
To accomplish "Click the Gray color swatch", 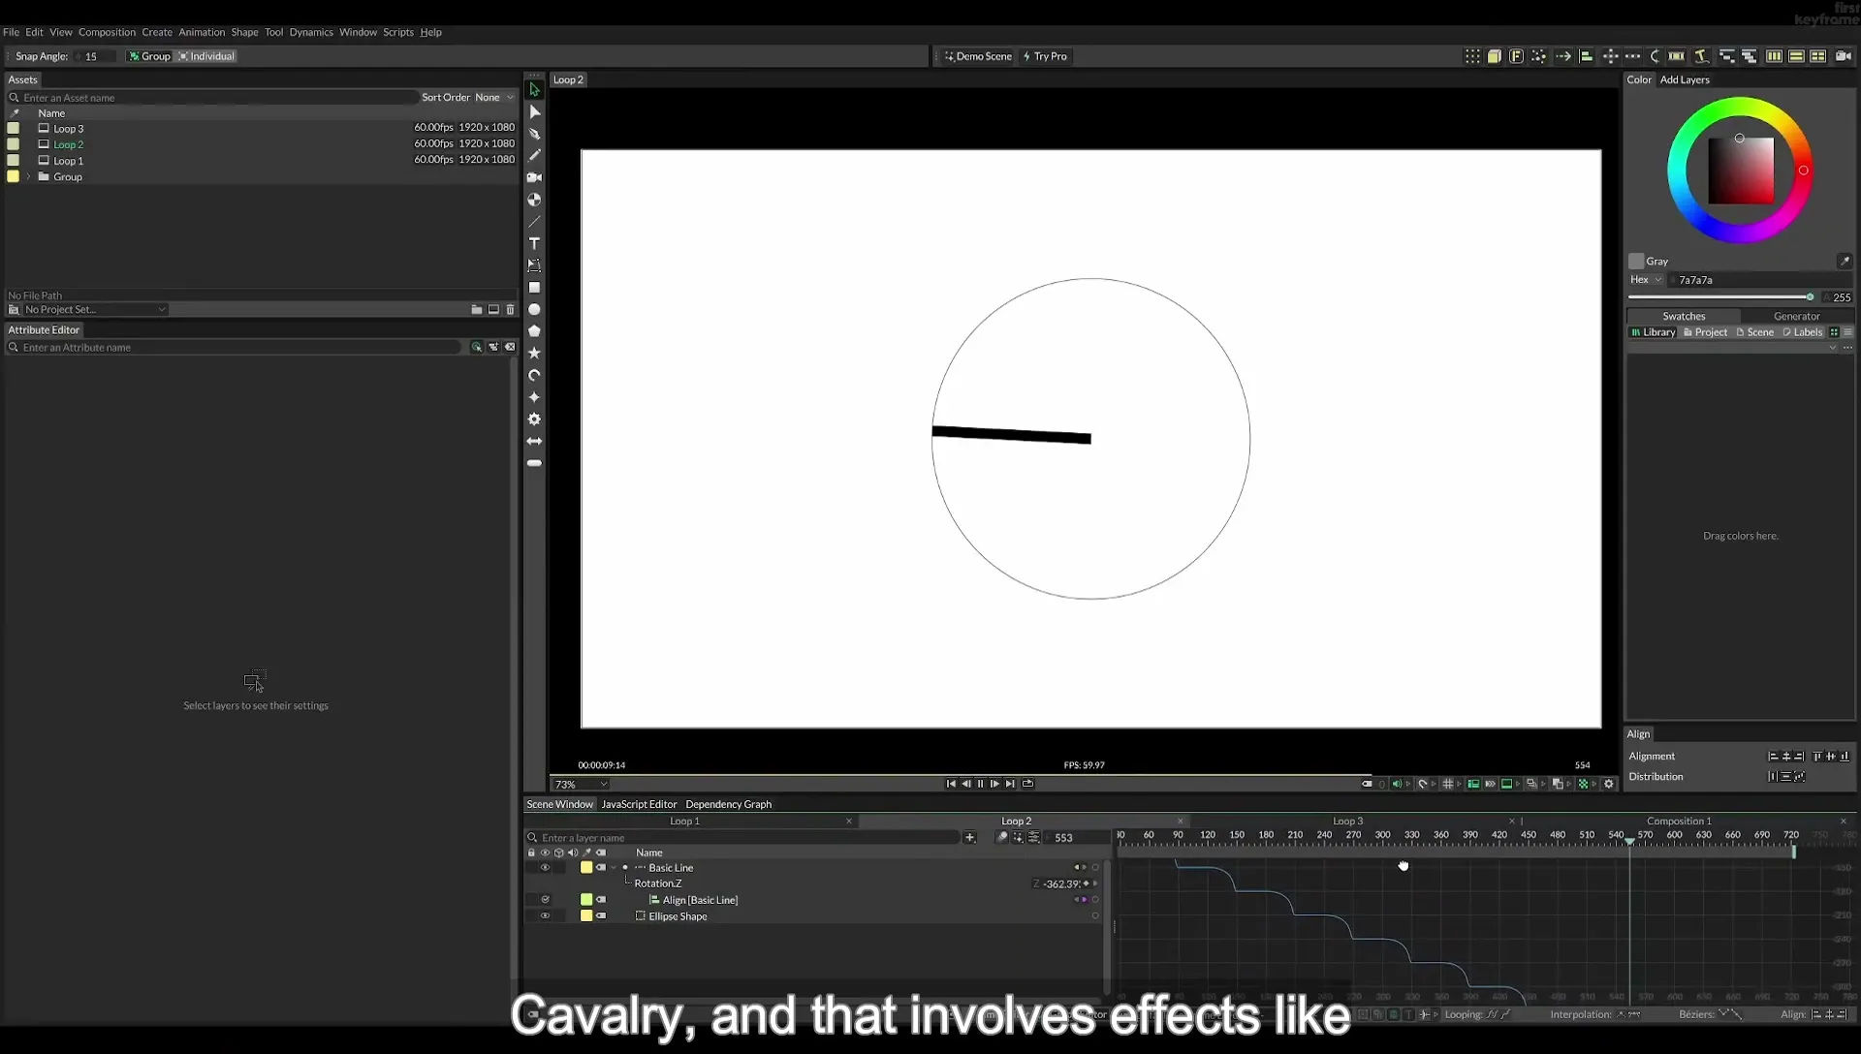I will click(1636, 261).
